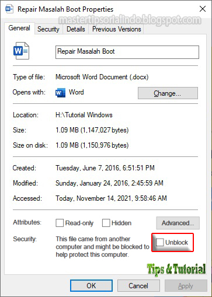Click Change to pick another app
The width and height of the screenshot is (212, 297).
tap(168, 93)
